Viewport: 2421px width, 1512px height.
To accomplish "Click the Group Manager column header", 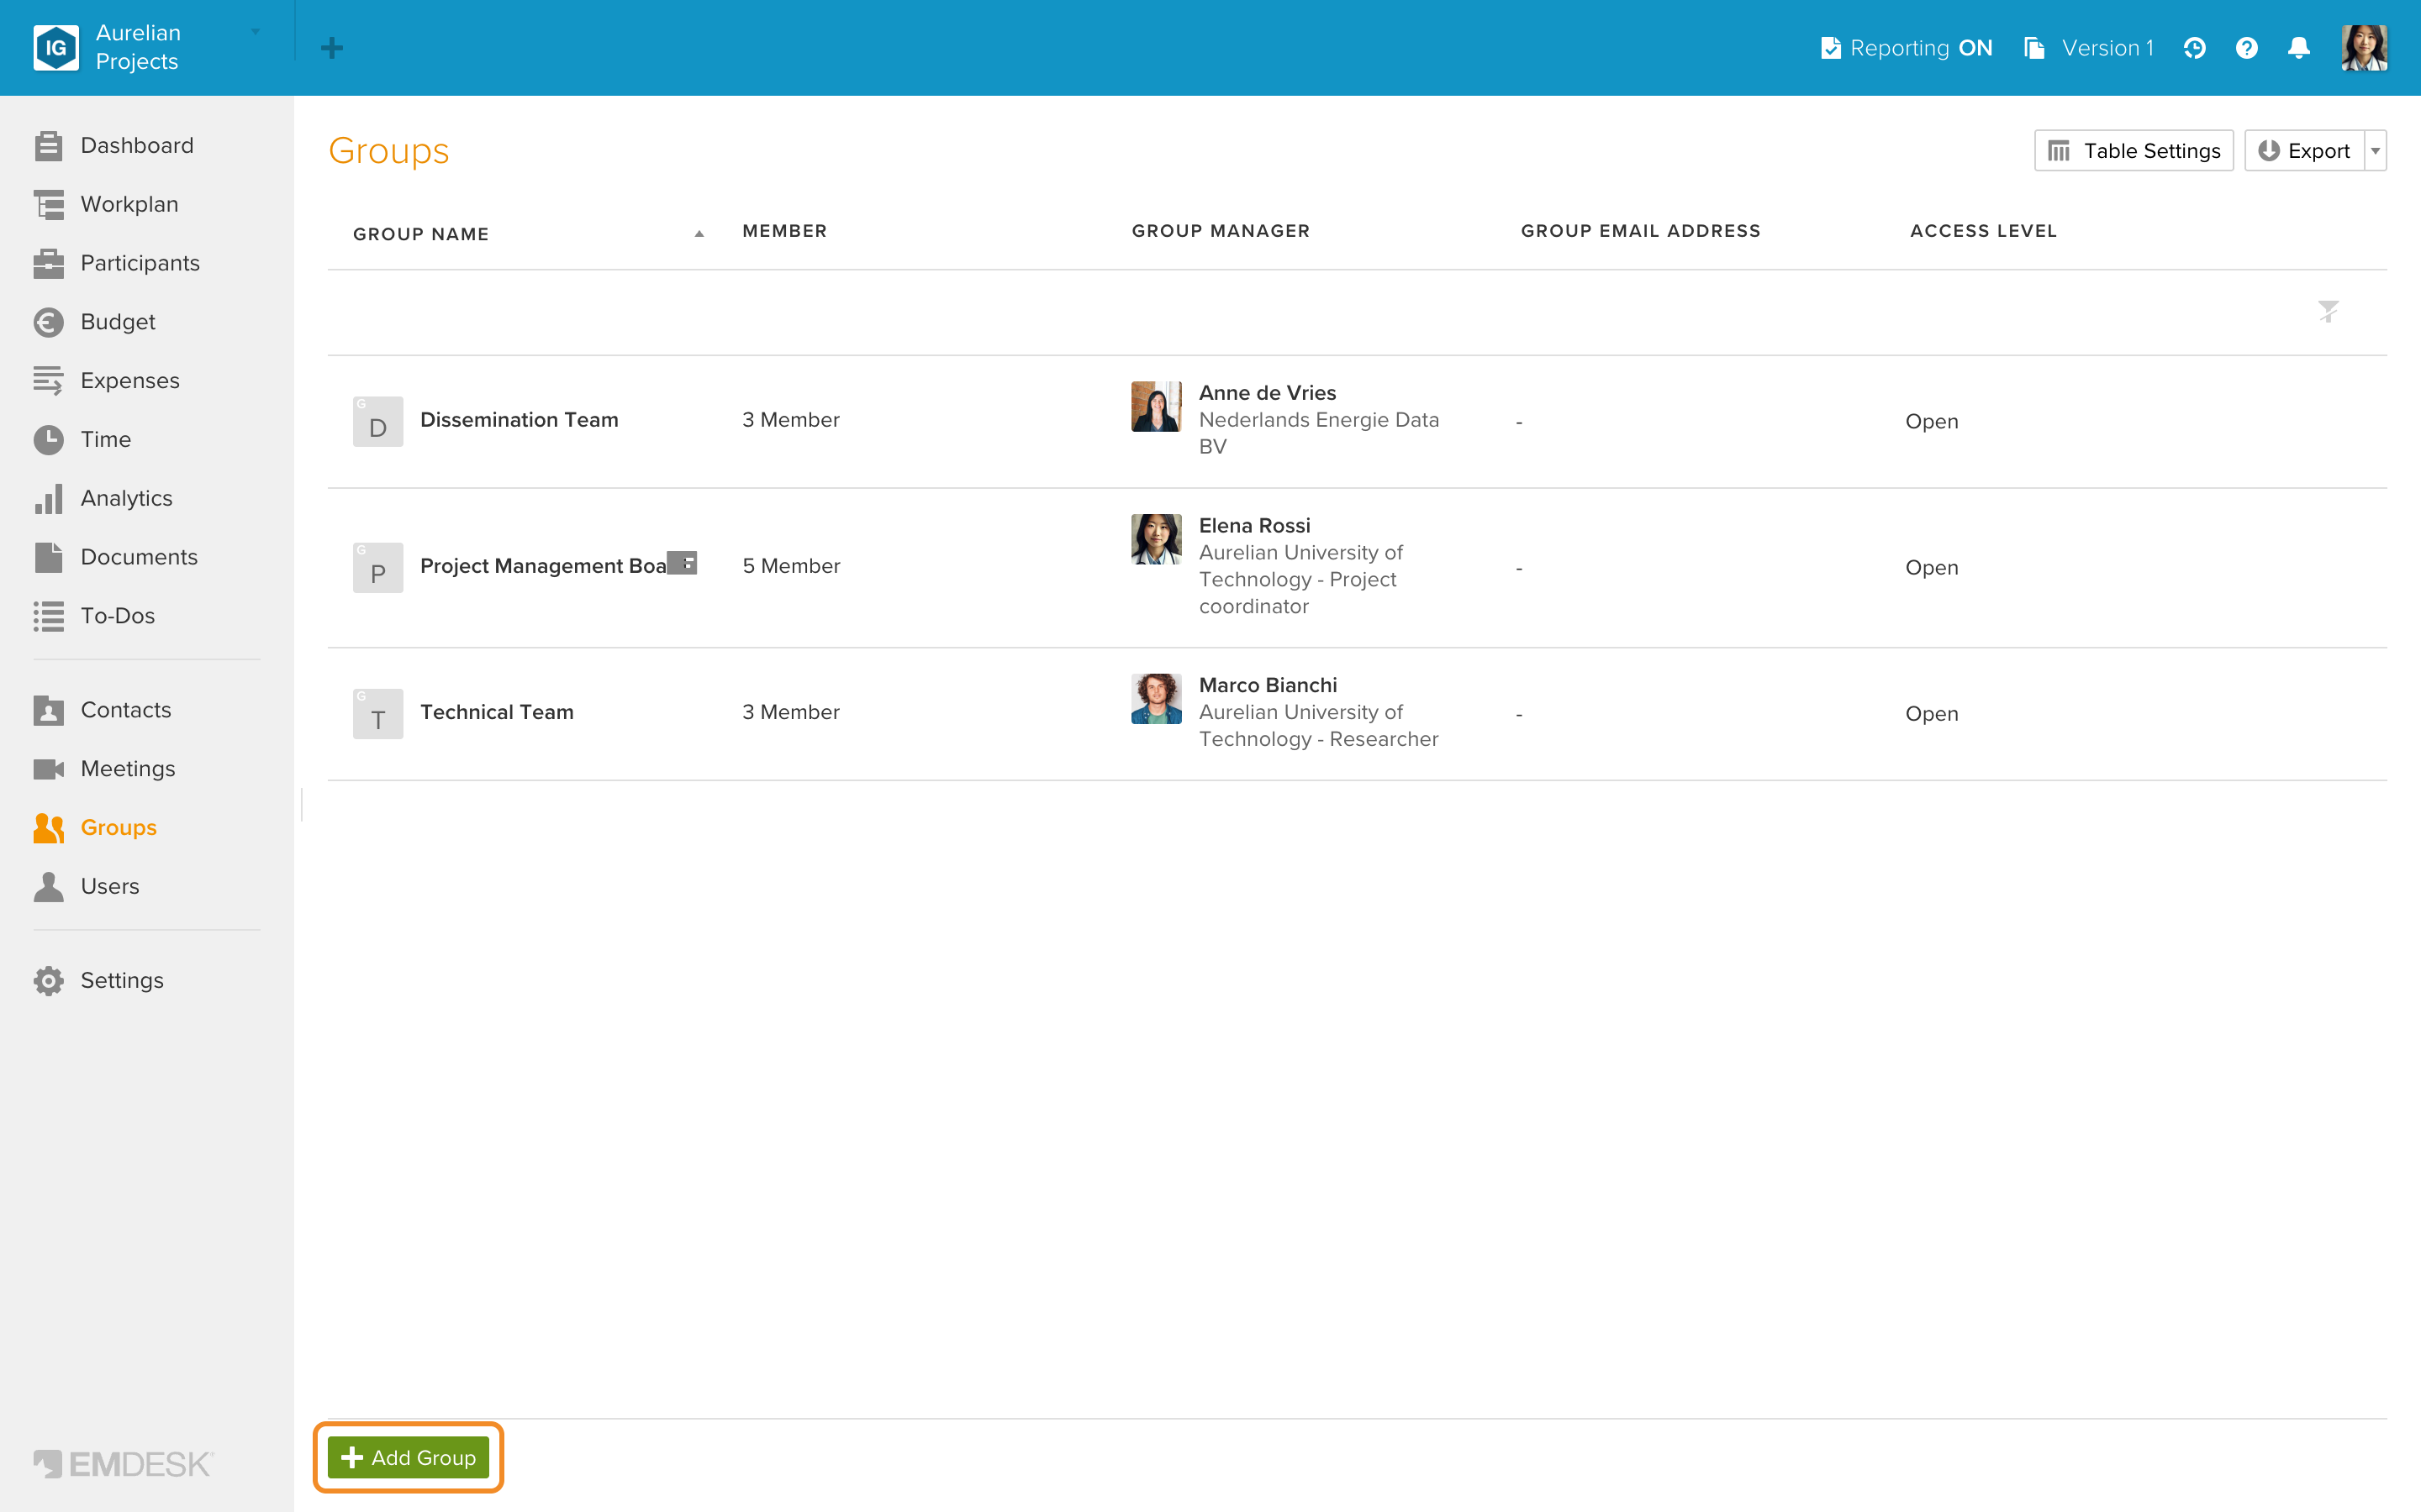I will (x=1221, y=231).
